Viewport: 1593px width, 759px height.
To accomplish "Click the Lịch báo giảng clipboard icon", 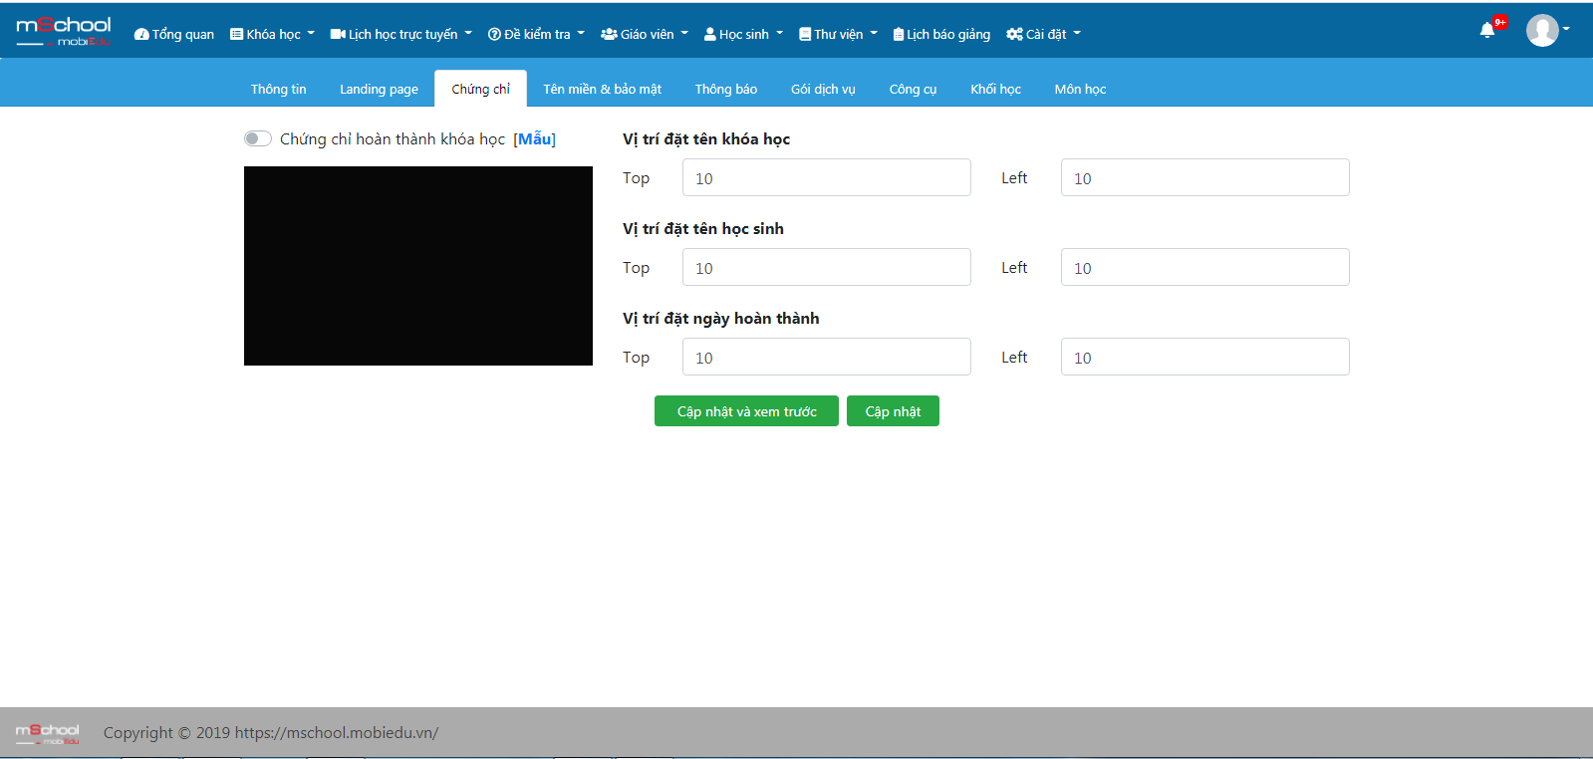I will (899, 34).
